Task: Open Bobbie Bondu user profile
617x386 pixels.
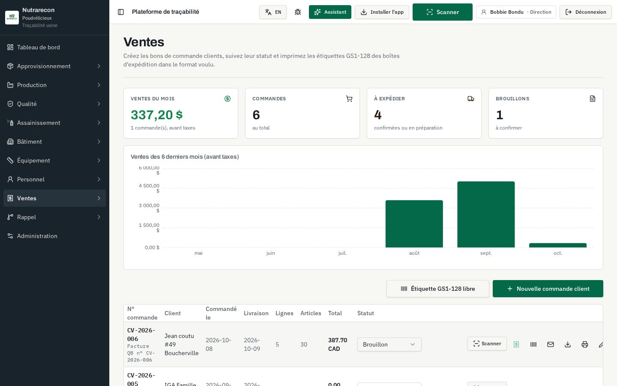Action: tap(516, 12)
